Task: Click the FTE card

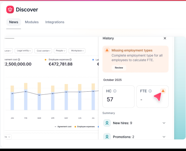Action: pos(153,97)
